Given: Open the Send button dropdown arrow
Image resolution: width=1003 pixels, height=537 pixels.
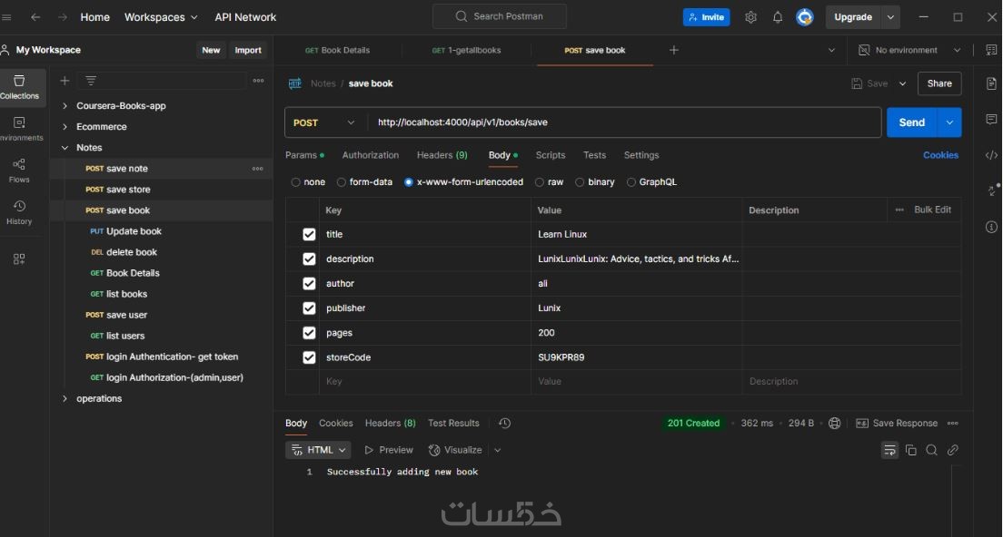Looking at the screenshot, I should pyautogui.click(x=949, y=122).
